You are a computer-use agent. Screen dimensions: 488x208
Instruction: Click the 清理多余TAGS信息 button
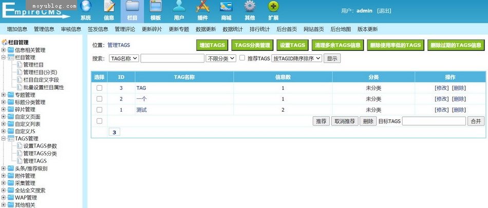pos(337,45)
